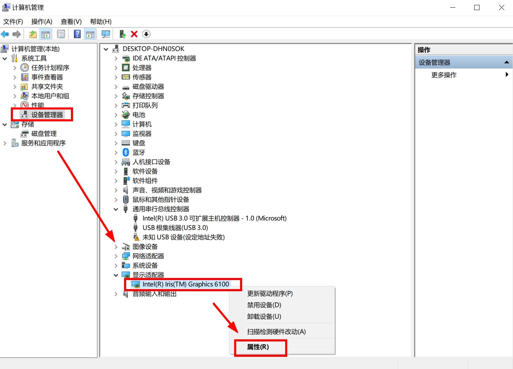Select 共享文件夹 in left tree
This screenshot has width=513, height=369.
[x=47, y=86]
